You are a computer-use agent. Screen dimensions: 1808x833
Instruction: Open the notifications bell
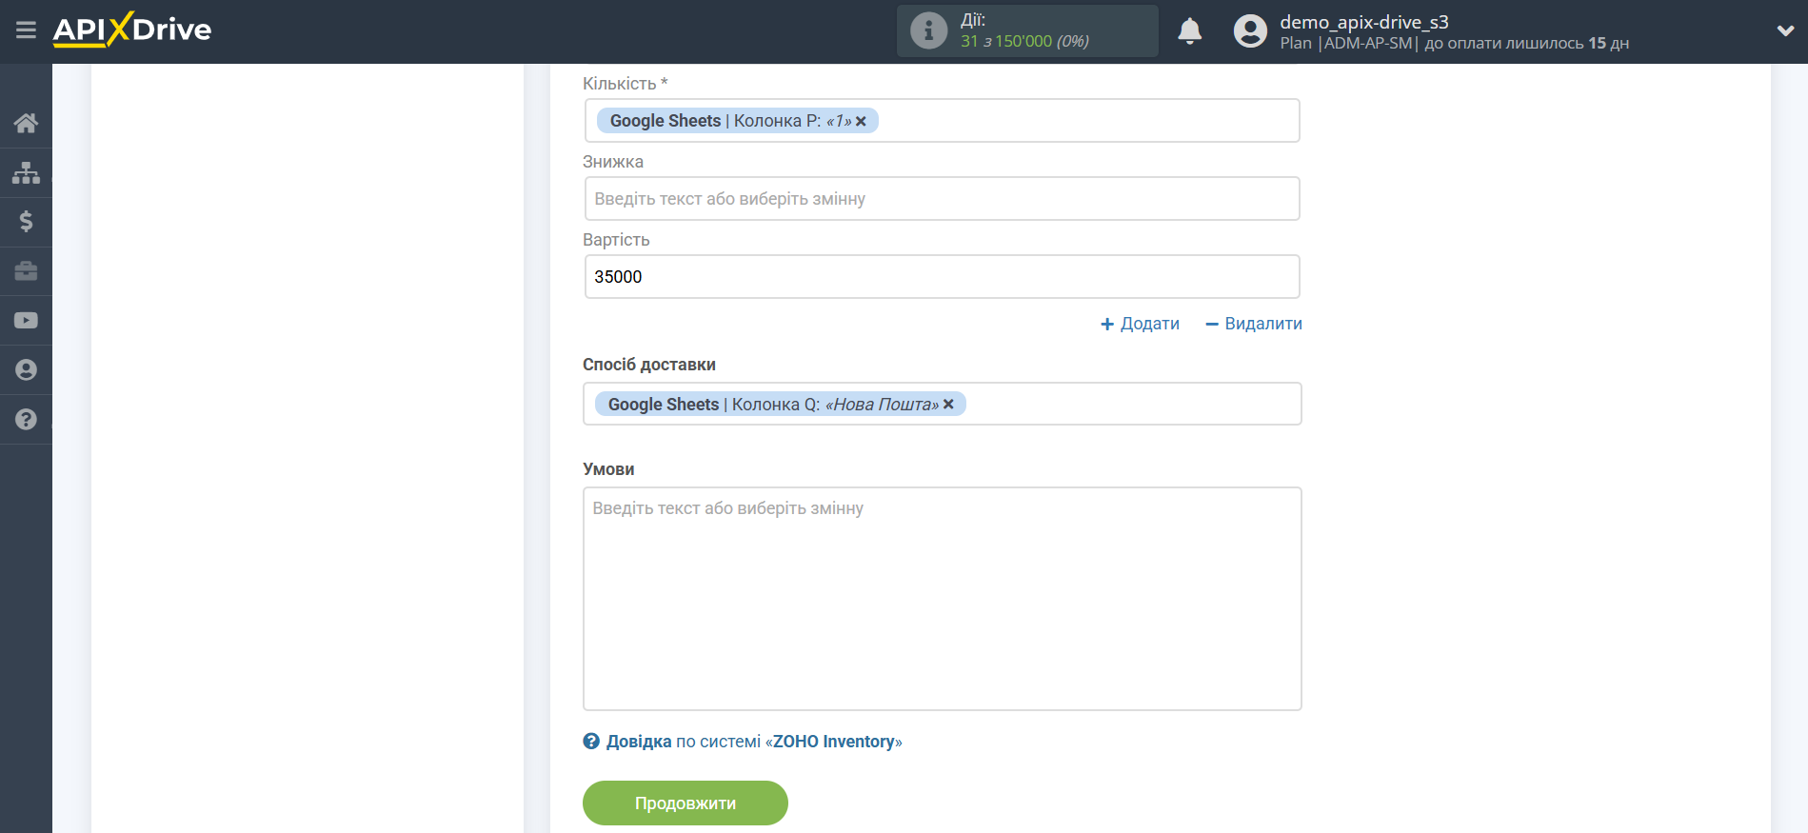pos(1189,31)
